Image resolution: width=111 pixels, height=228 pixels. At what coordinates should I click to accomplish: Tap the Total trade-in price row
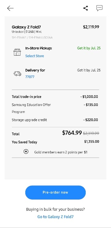coord(55,97)
